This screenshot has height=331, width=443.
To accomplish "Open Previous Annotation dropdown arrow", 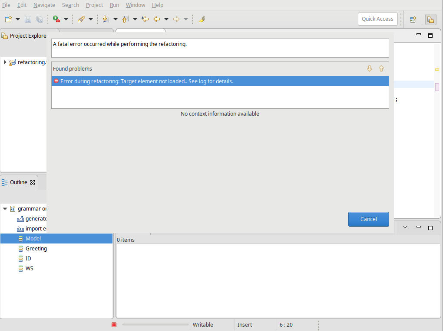I will (x=135, y=19).
